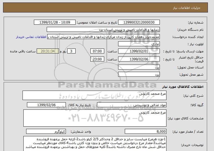Click the unit field کیلوگرم
The image size is (214, 151).
pos(46,132)
